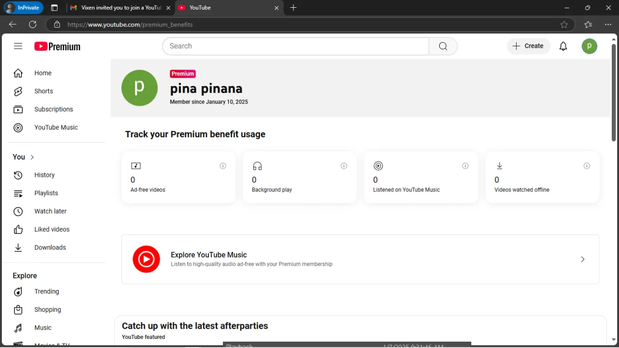Go to Home in sidebar
This screenshot has height=348, width=619.
pos(57,73)
